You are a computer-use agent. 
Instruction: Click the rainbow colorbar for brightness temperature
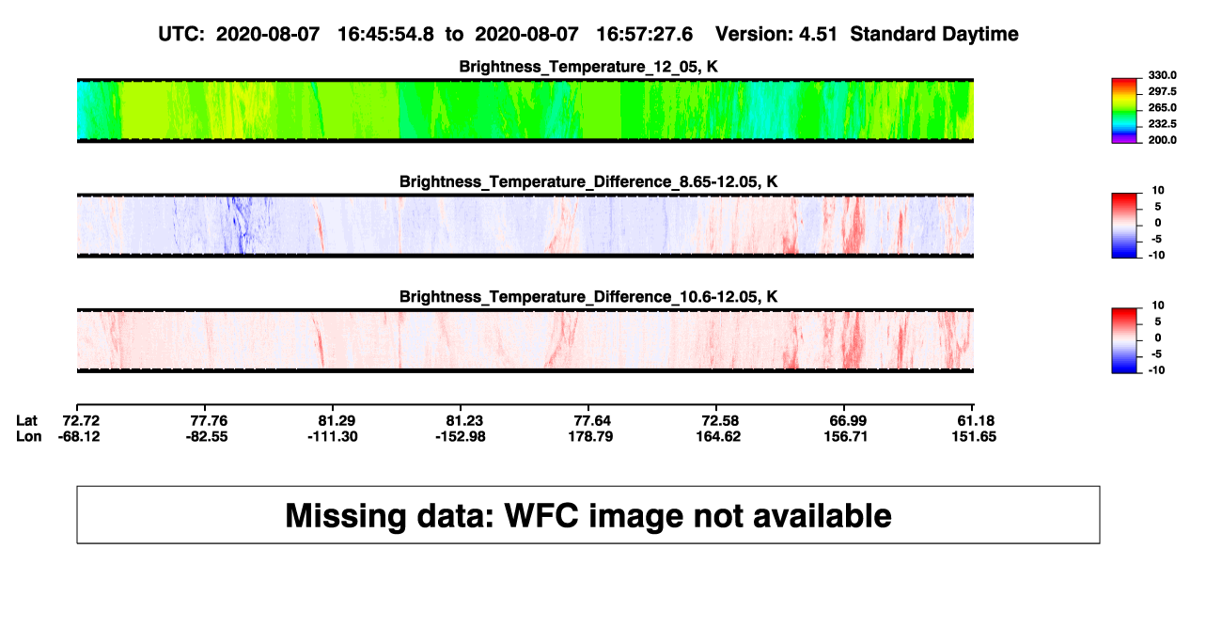click(1125, 111)
